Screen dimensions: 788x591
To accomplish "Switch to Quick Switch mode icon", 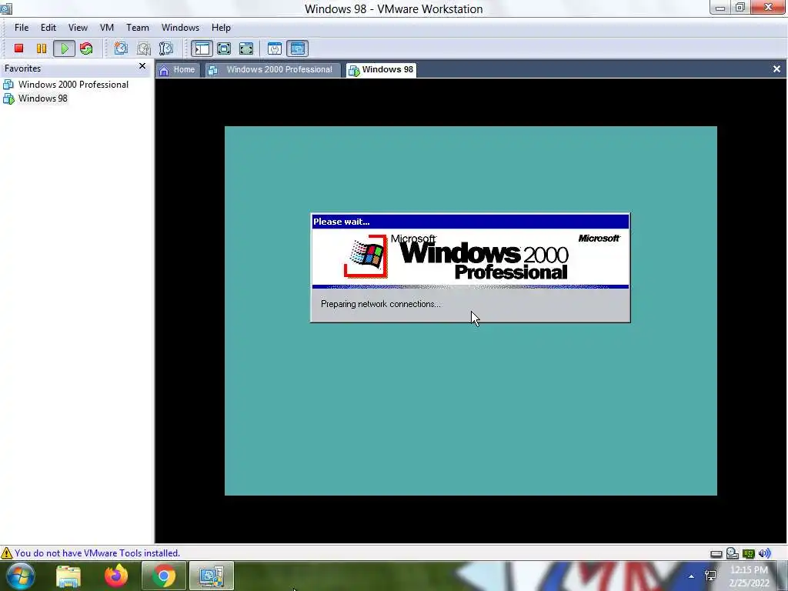I will 224,48.
